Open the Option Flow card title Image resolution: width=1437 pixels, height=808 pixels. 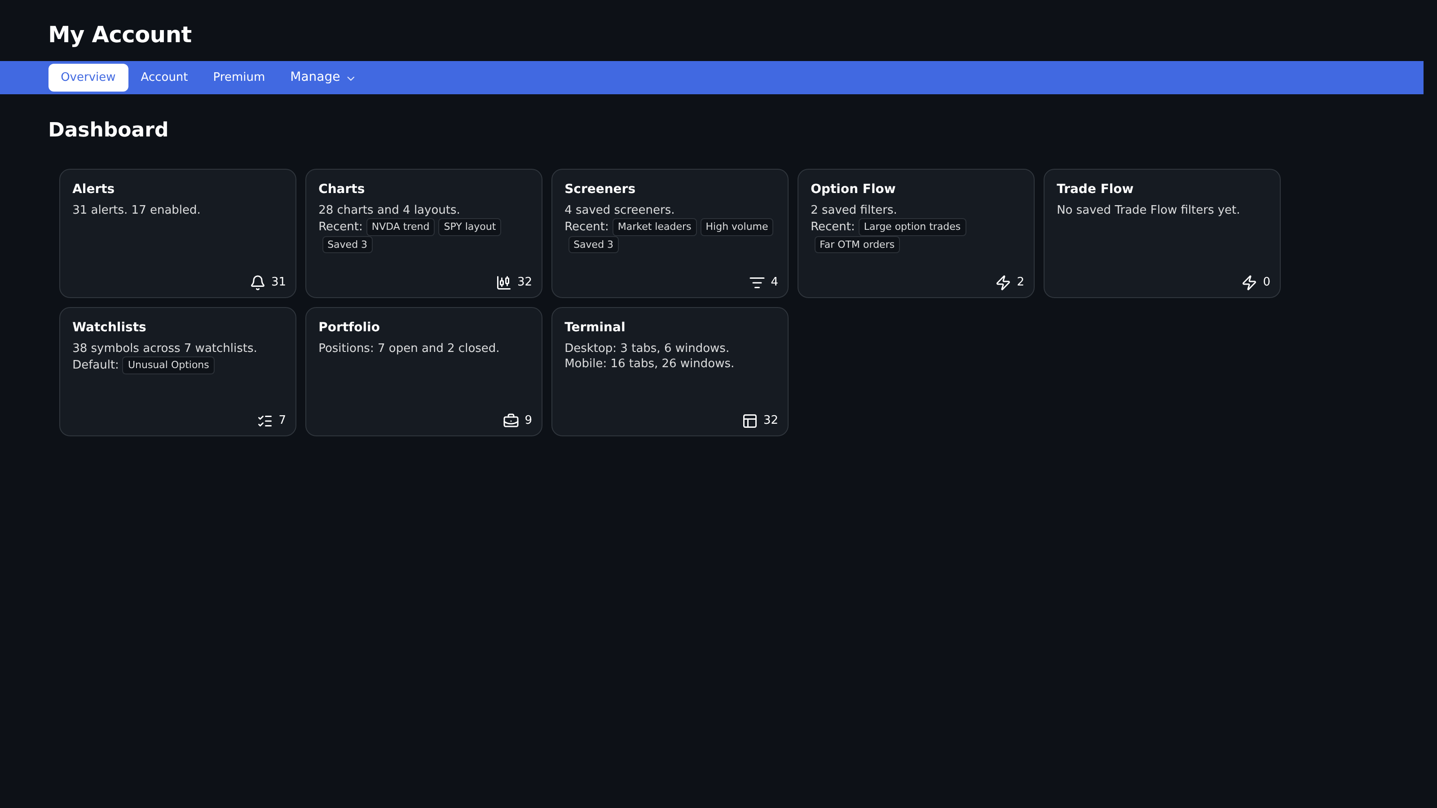click(x=852, y=189)
